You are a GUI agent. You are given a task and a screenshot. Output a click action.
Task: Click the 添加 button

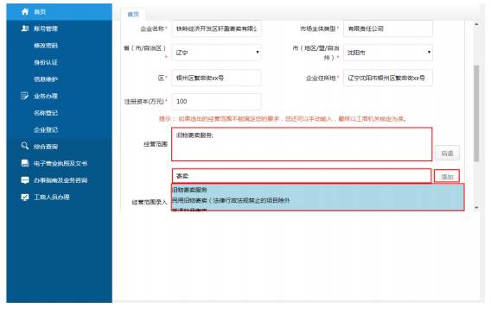pos(447,177)
